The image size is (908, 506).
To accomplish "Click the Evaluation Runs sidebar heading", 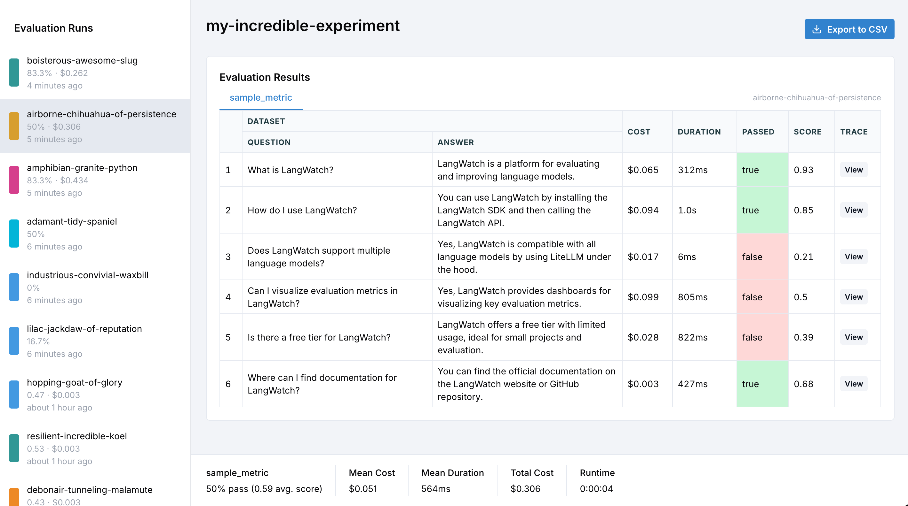I will 53,28.
